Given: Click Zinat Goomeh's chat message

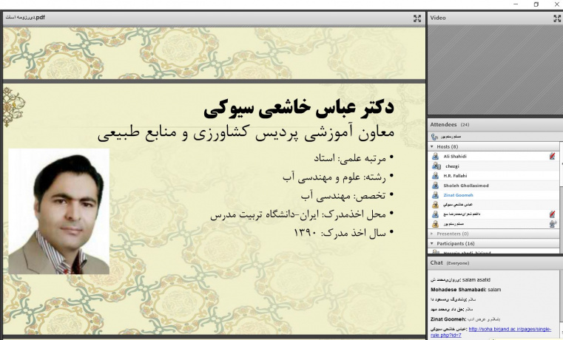Looking at the screenshot, I should coord(465,319).
